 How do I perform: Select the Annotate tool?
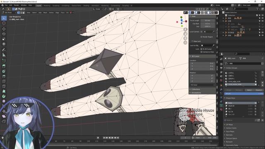(x=4, y=50)
